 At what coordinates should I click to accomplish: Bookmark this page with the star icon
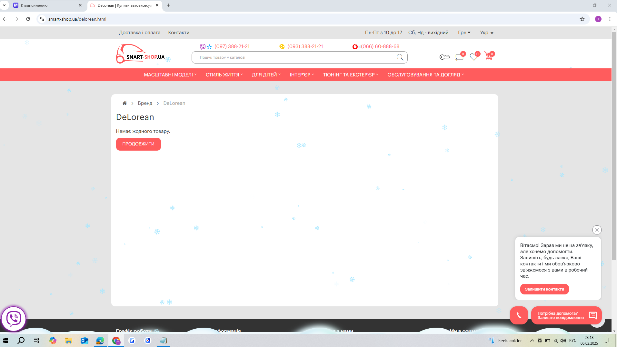582,19
